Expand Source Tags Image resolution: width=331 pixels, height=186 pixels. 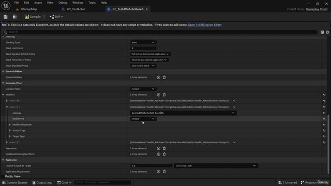coord(10,131)
